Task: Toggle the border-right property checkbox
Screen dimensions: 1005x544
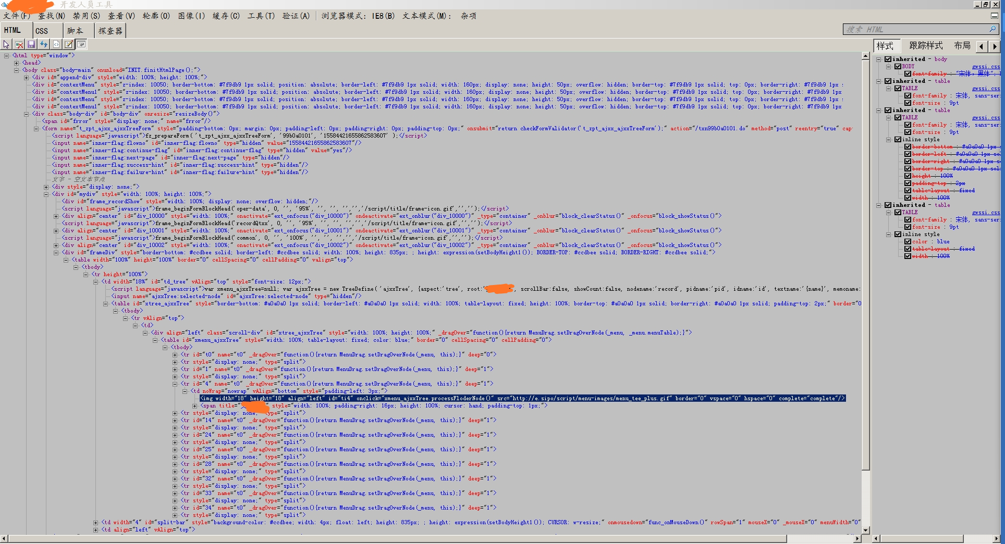Action: pos(908,161)
